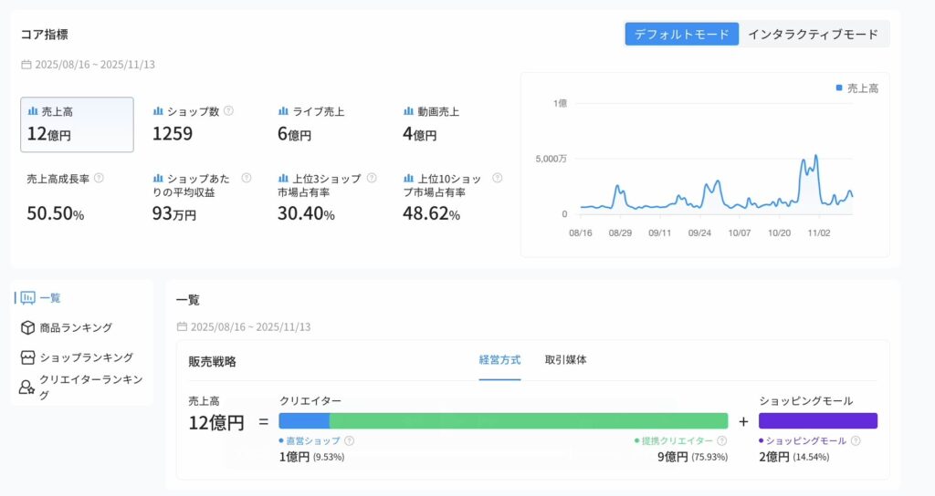This screenshot has height=496, width=935.
Task: Click help icon beside 上位10ショップ市場占有率
Action: (498, 178)
